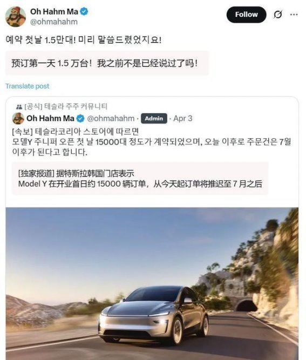This screenshot has height=360, width=306.
Task: Click the Translate post link
Action: tap(28, 86)
